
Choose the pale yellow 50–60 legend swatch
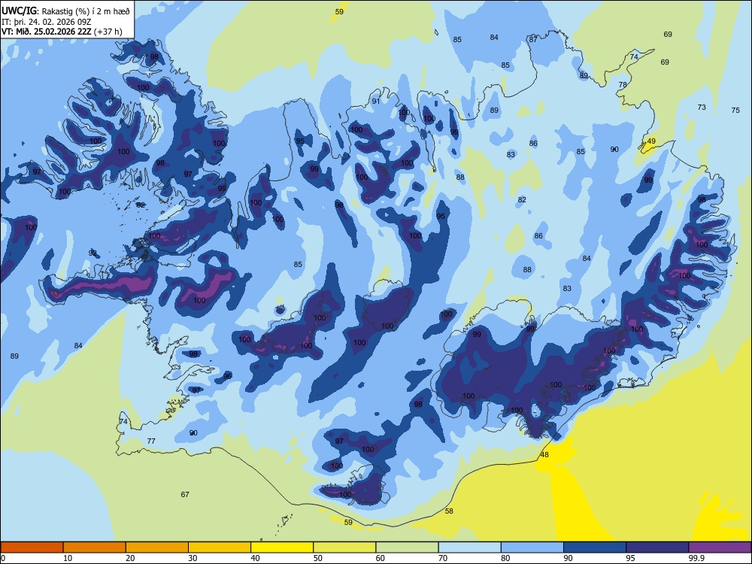[344, 547]
